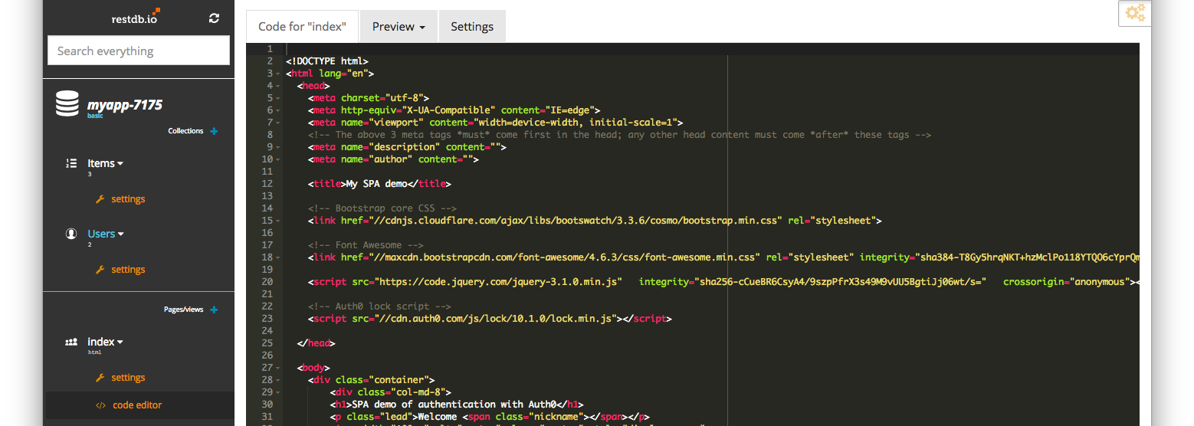Viewport: 1194px width, 426px height.
Task: Open settings link under Users
Action: [x=128, y=270]
